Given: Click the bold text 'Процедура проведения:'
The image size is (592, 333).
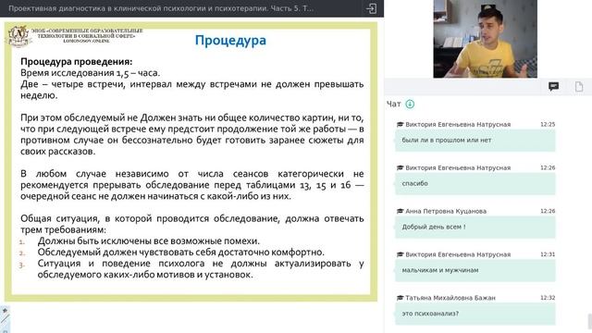Looking at the screenshot, I should coord(76,62).
